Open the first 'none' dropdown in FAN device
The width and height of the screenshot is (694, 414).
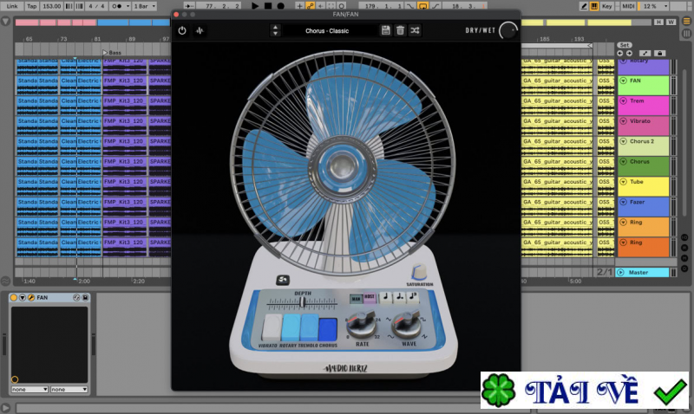29,390
